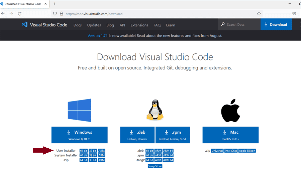Click the large Mac download button
The height and width of the screenshot is (169, 301).
(x=230, y=135)
